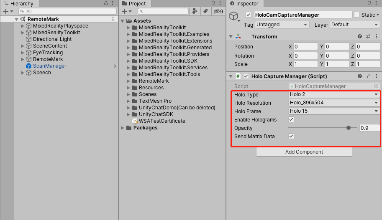Click the Inspector panel lock icon
382x220 pixels.
(x=369, y=3)
